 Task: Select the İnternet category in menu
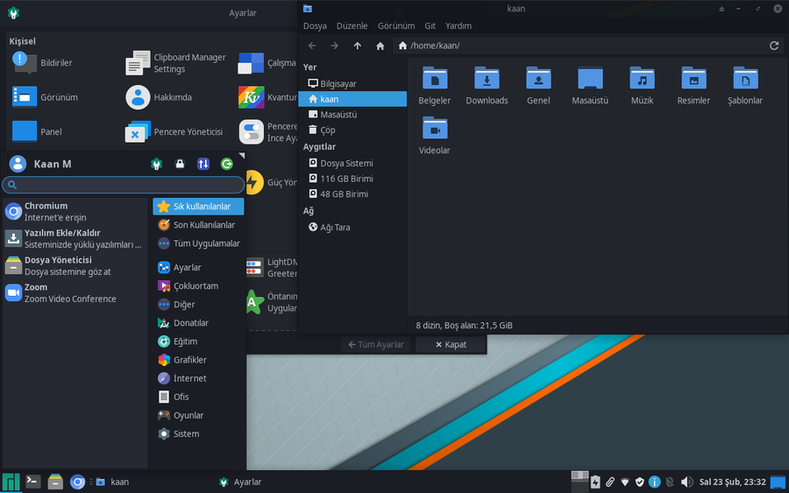point(189,378)
